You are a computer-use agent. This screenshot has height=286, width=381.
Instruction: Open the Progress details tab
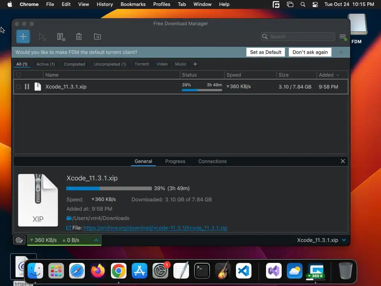(175, 161)
